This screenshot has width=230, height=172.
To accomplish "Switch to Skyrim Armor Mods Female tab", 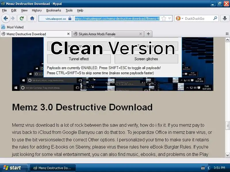I will pos(108,34).
